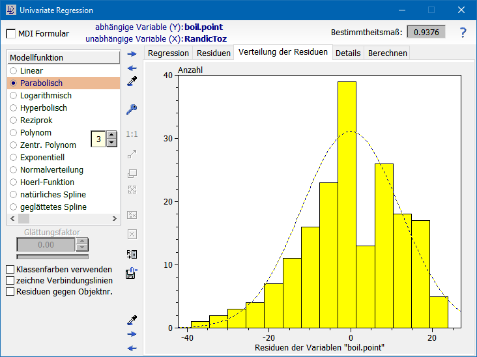Image resolution: width=477 pixels, height=357 pixels.
Task: Click the bottom left-pointing blue arrow
Action: click(x=132, y=348)
